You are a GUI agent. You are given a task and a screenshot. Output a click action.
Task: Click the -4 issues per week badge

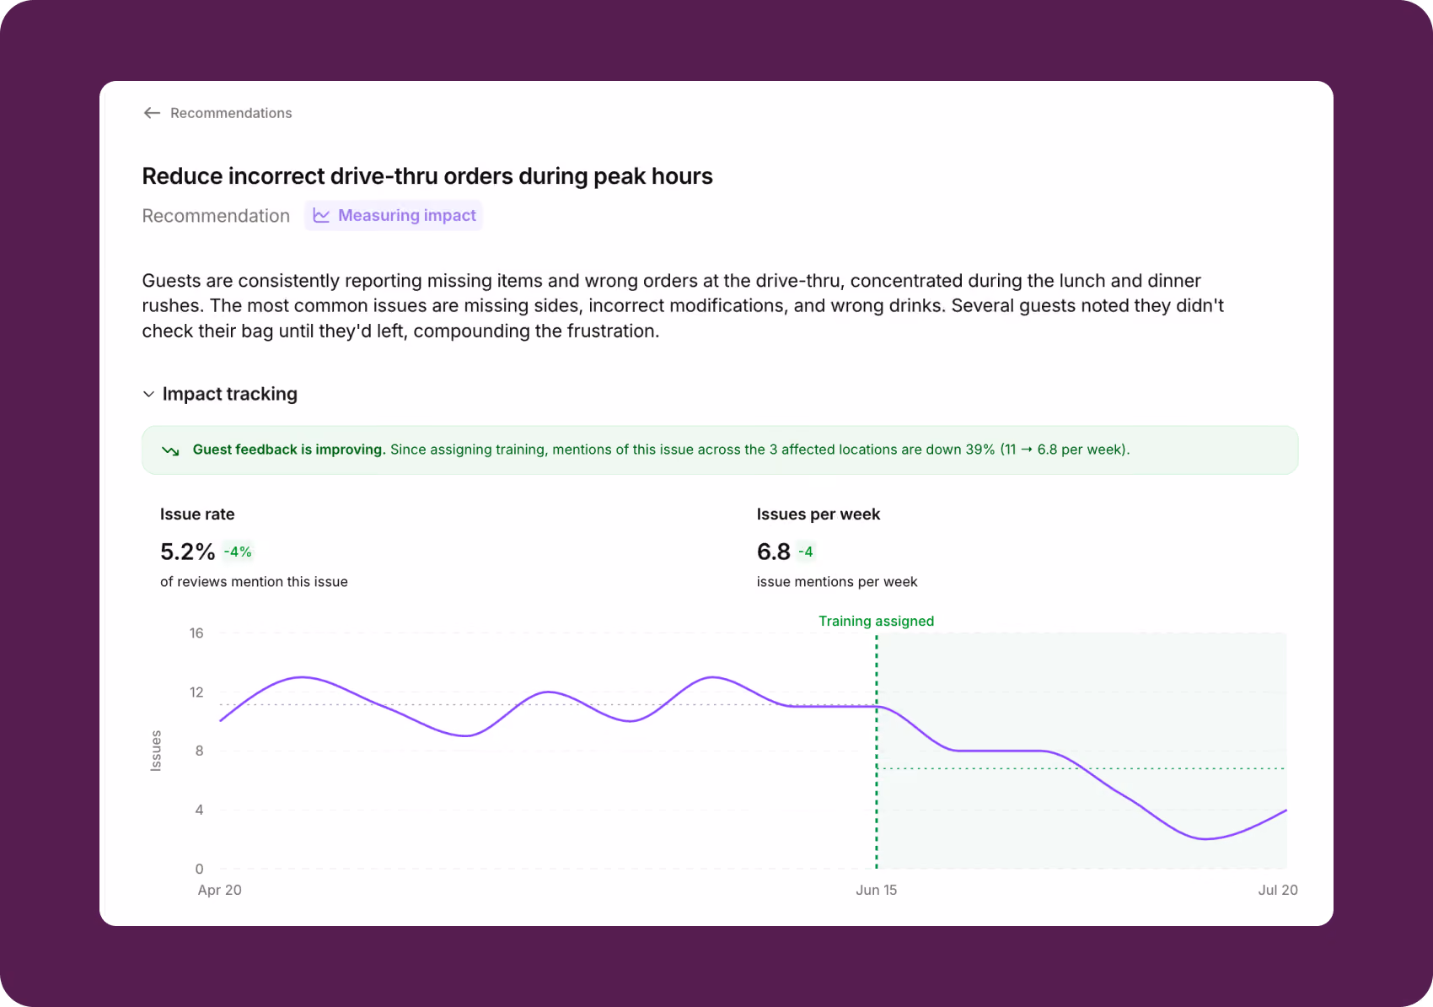click(806, 552)
